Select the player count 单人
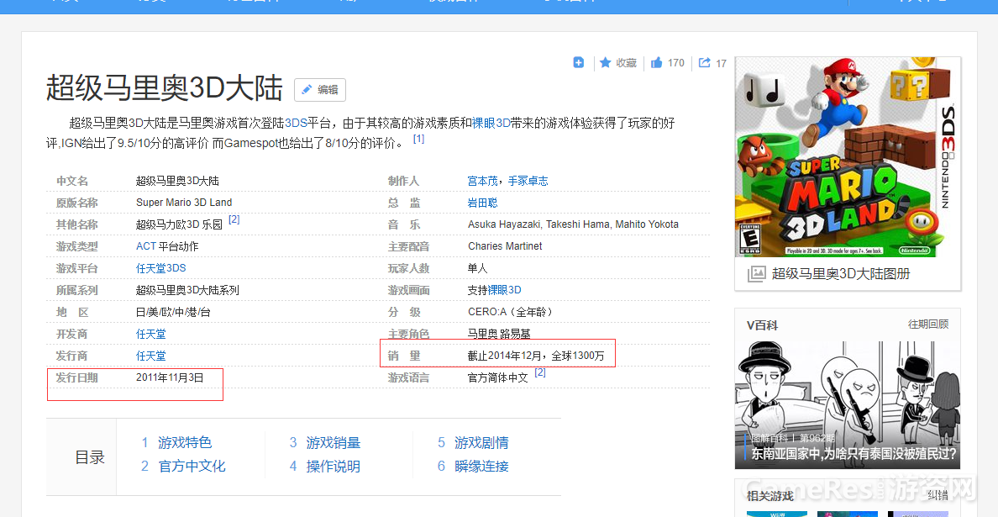 477,268
